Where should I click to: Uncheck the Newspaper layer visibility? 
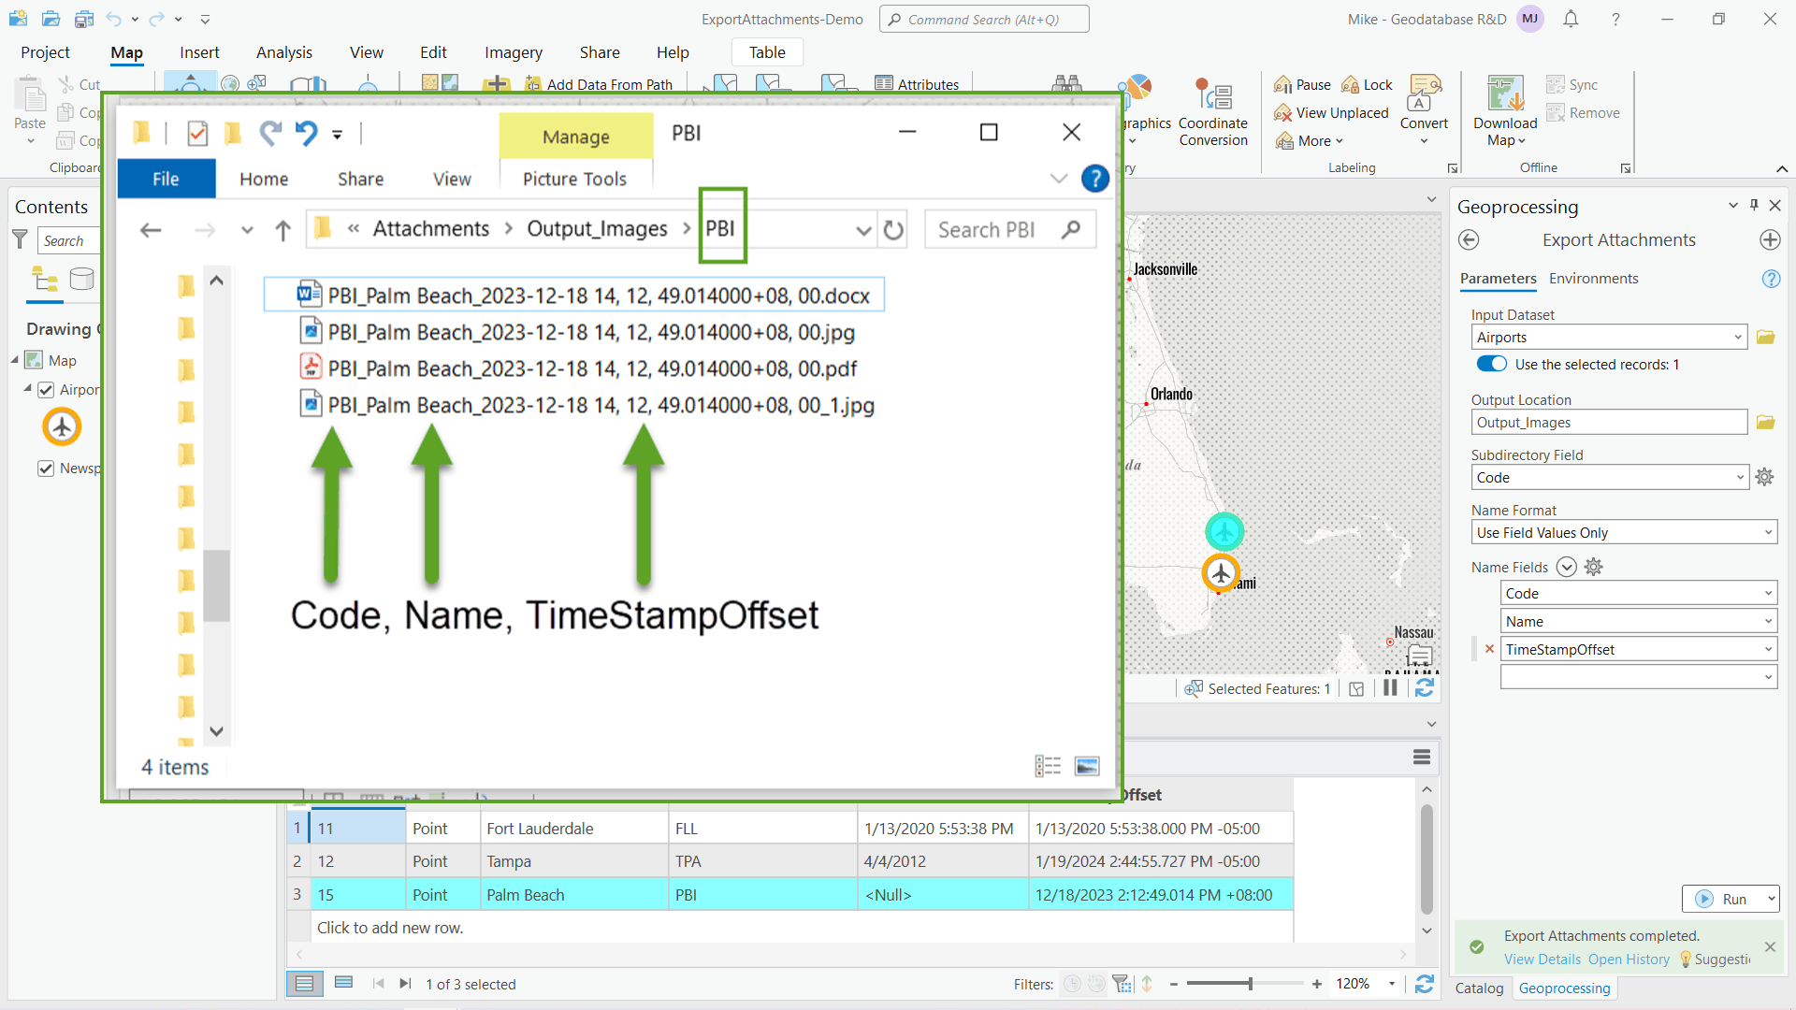tap(46, 469)
